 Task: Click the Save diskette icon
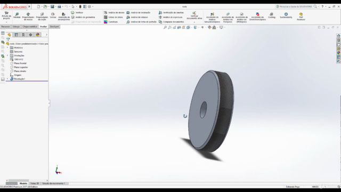click(x=52, y=6)
